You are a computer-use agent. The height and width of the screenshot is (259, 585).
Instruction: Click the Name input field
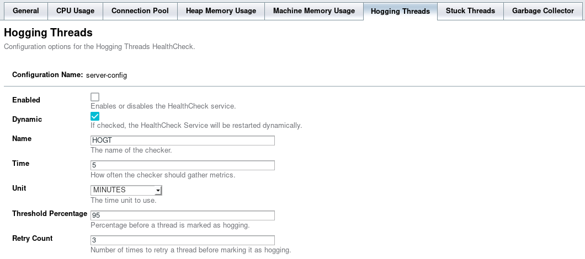(x=182, y=141)
